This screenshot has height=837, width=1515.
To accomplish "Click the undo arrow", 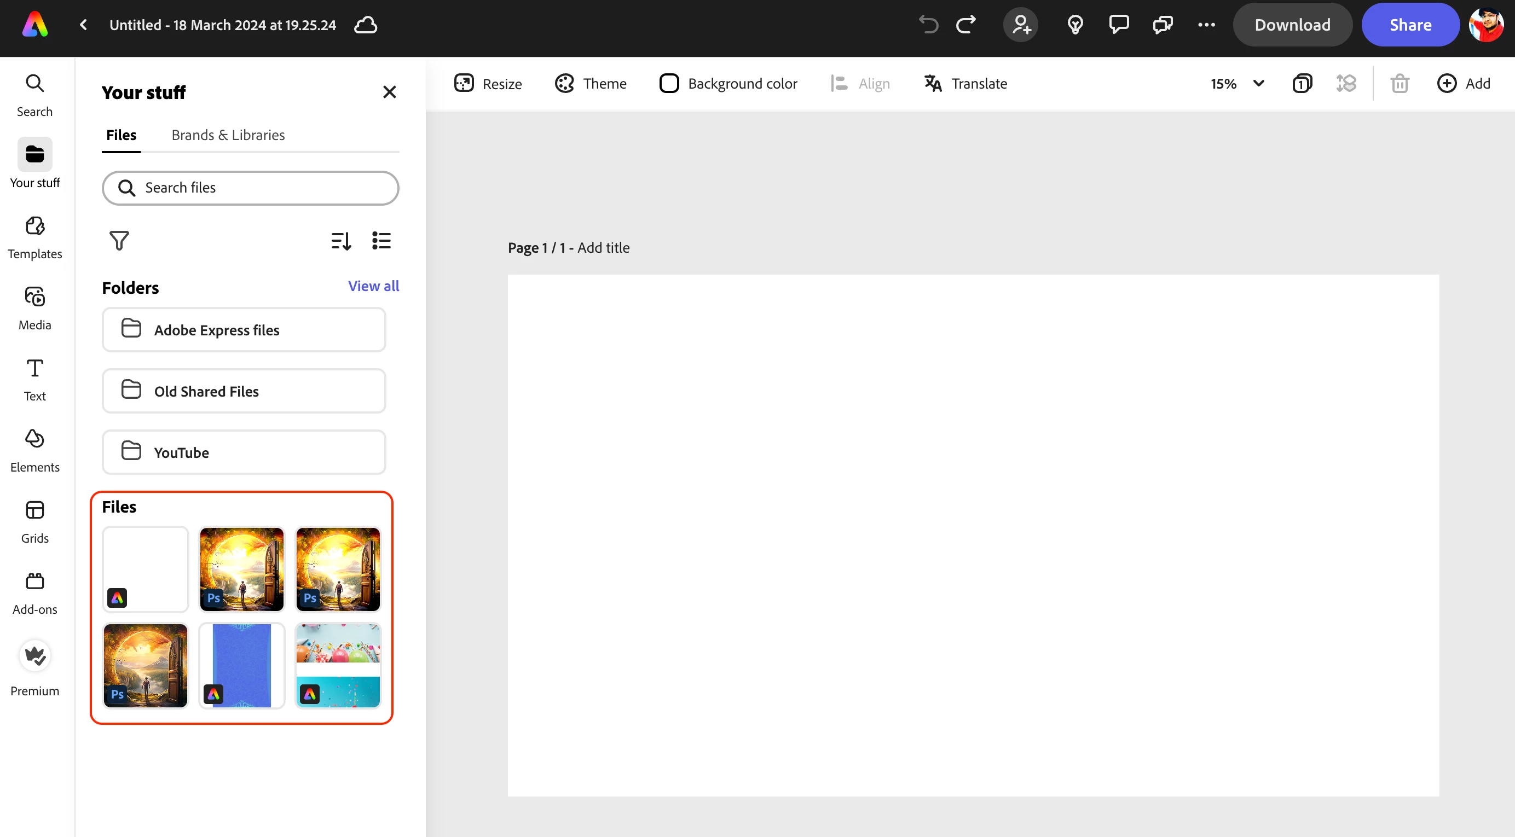I will [928, 25].
